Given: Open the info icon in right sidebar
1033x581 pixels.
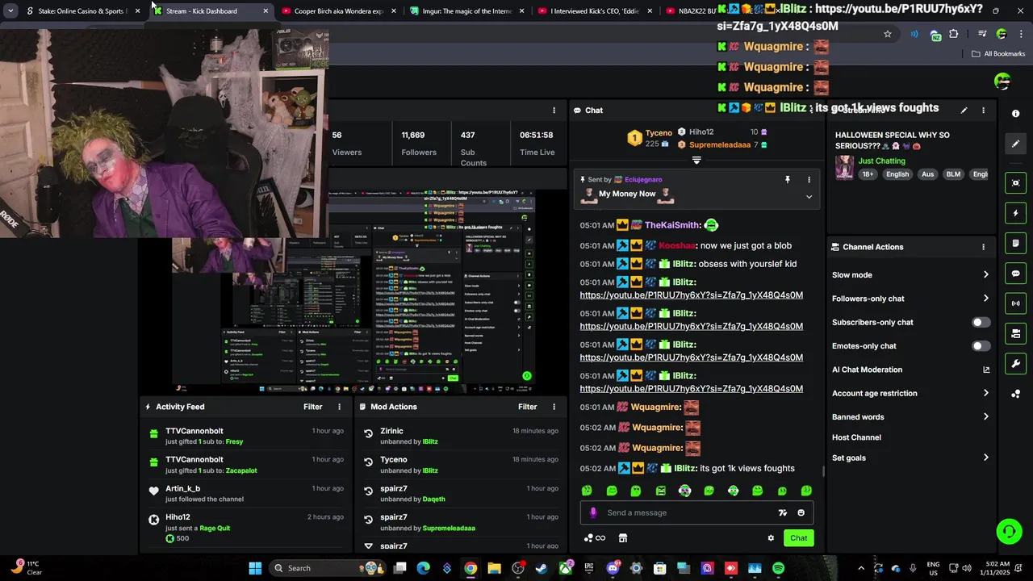Looking at the screenshot, I should tap(1016, 114).
